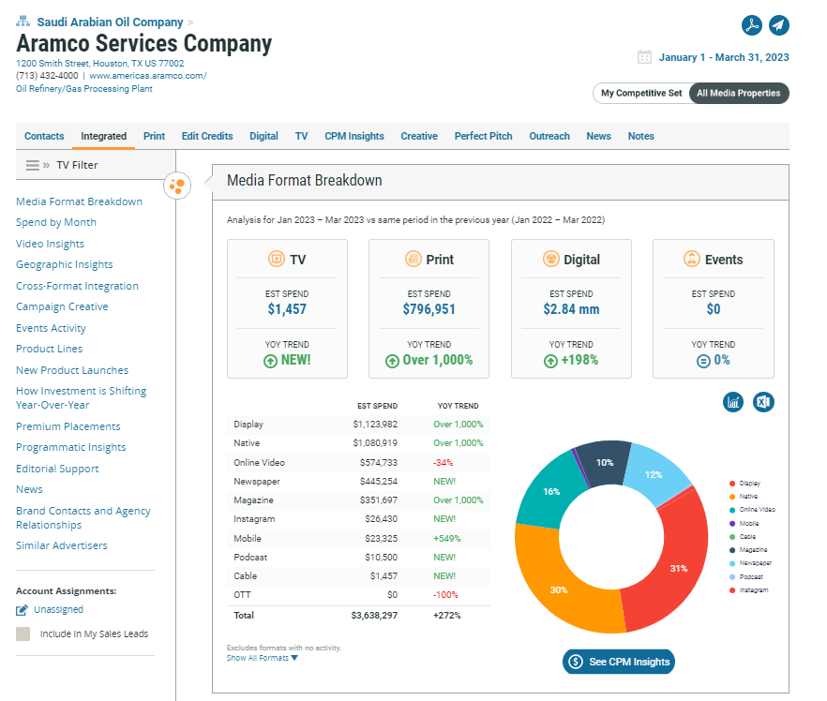Click the paper plane send icon
827x701 pixels.
(778, 25)
